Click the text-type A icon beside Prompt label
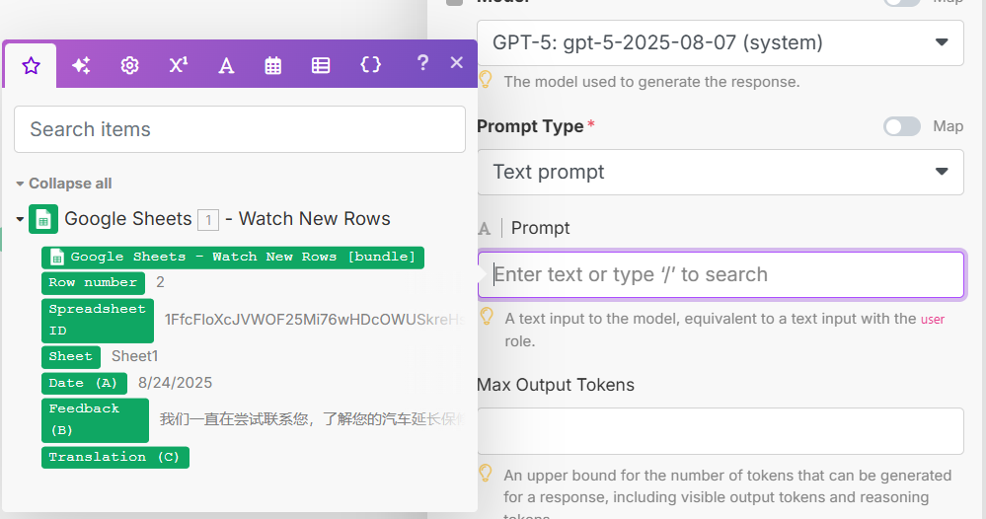This screenshot has width=986, height=519. click(485, 228)
